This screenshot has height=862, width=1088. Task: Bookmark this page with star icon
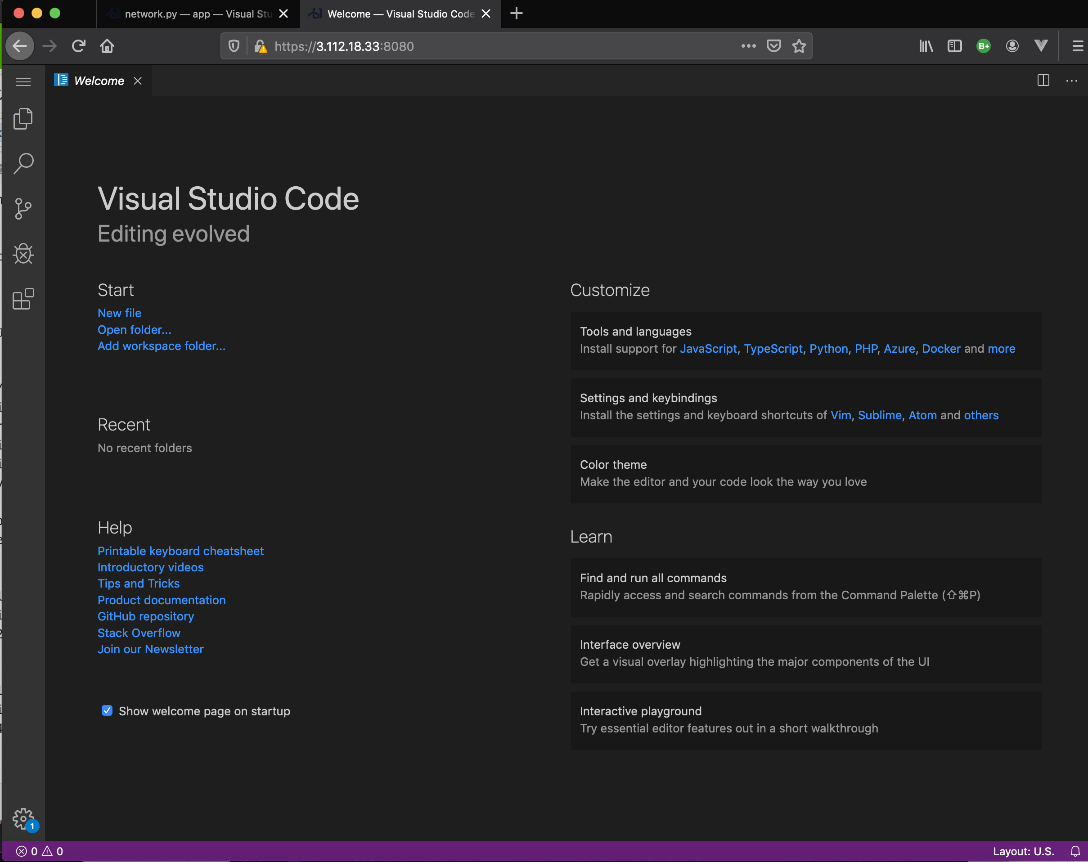pos(799,46)
